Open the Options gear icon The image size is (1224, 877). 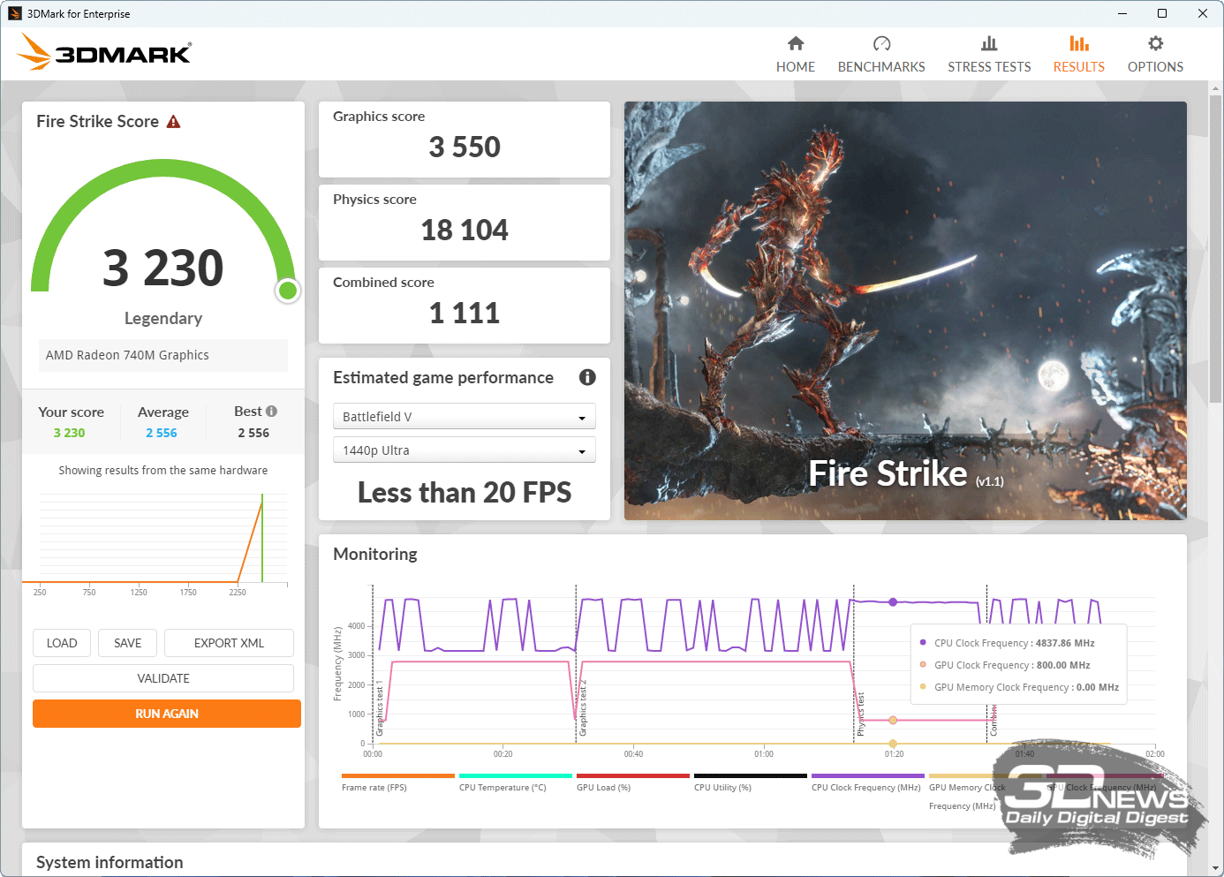tap(1155, 43)
